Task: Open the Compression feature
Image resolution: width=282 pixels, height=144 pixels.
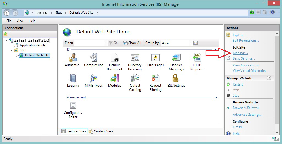Action: point(94,58)
